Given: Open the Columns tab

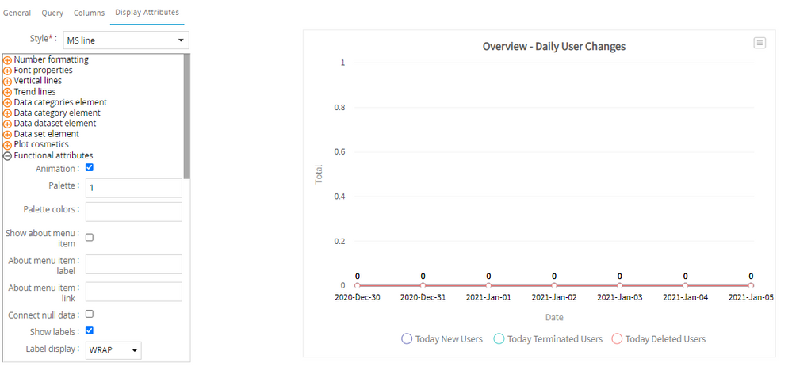Looking at the screenshot, I should pos(89,13).
